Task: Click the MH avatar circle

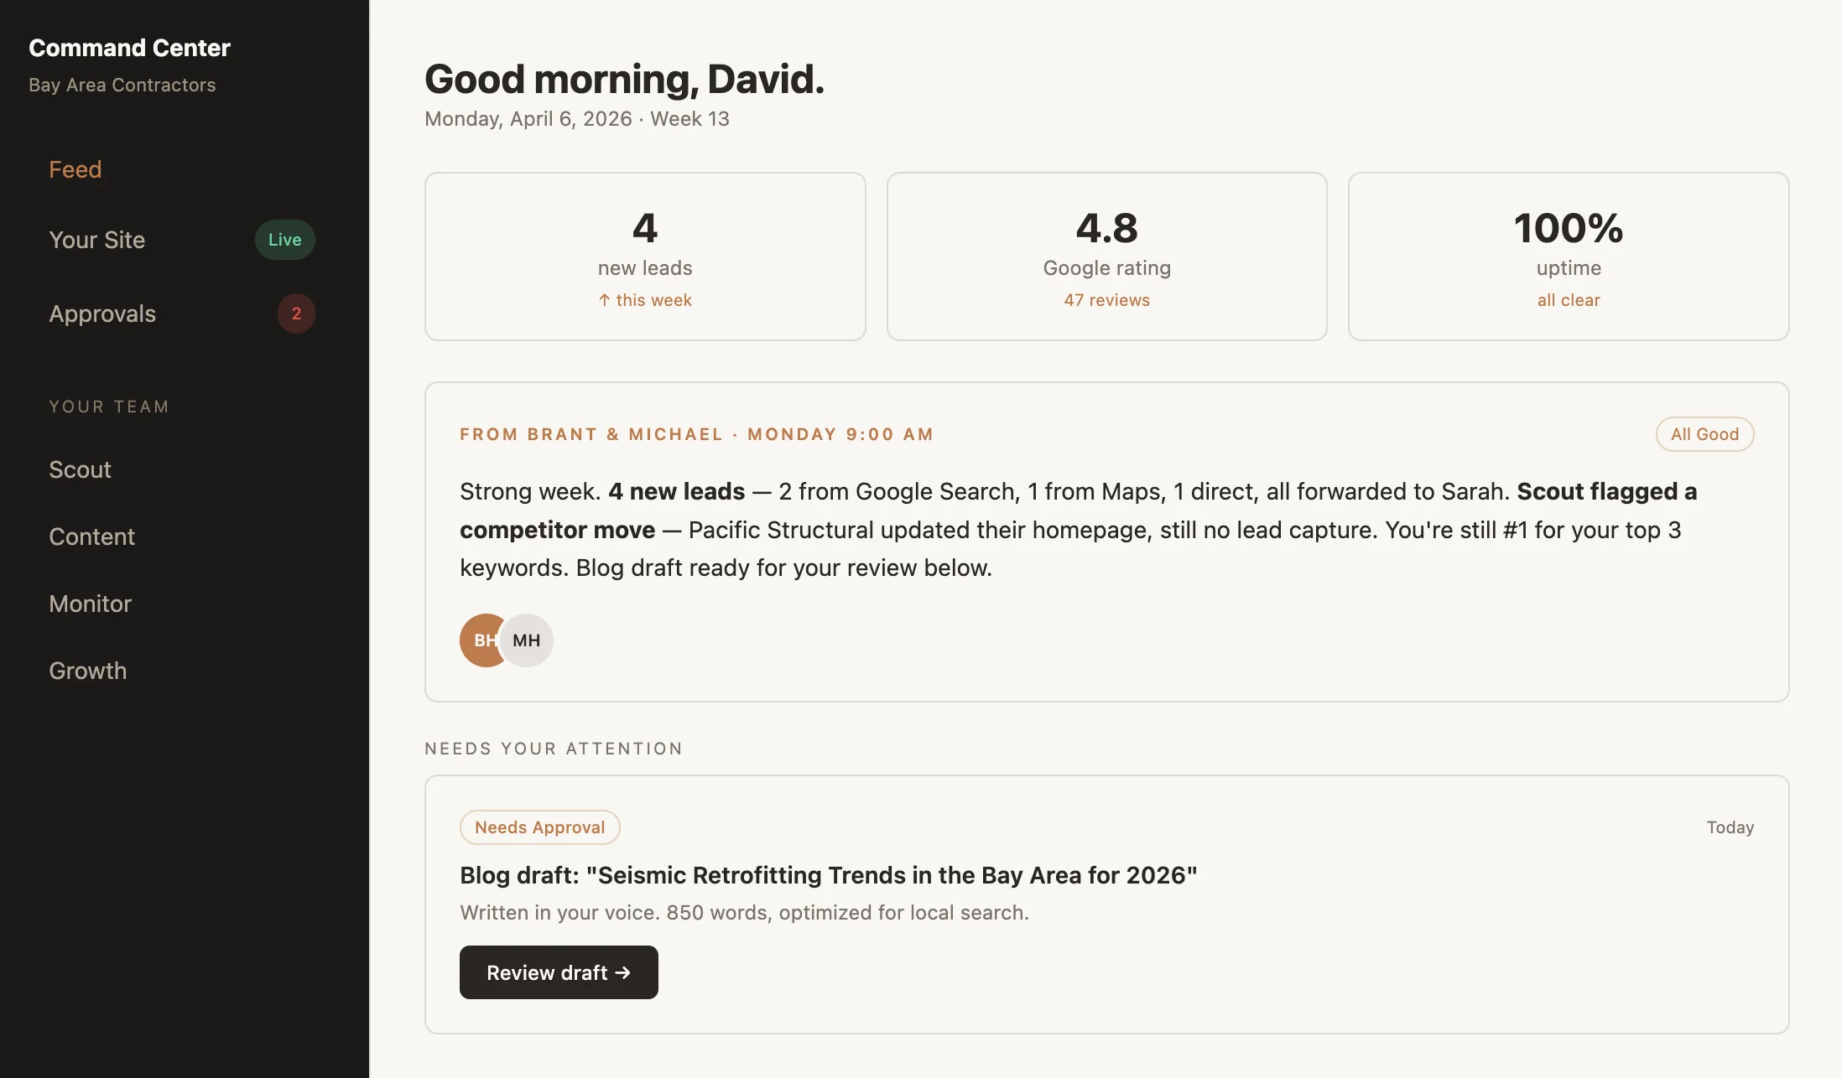Action: click(528, 640)
